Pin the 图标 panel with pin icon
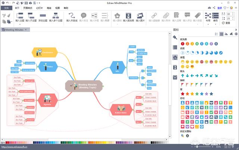This screenshot has height=150, width=239. (x=236, y=30)
